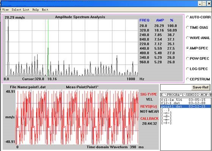
Task: Open the View menu
Action: (6, 10)
